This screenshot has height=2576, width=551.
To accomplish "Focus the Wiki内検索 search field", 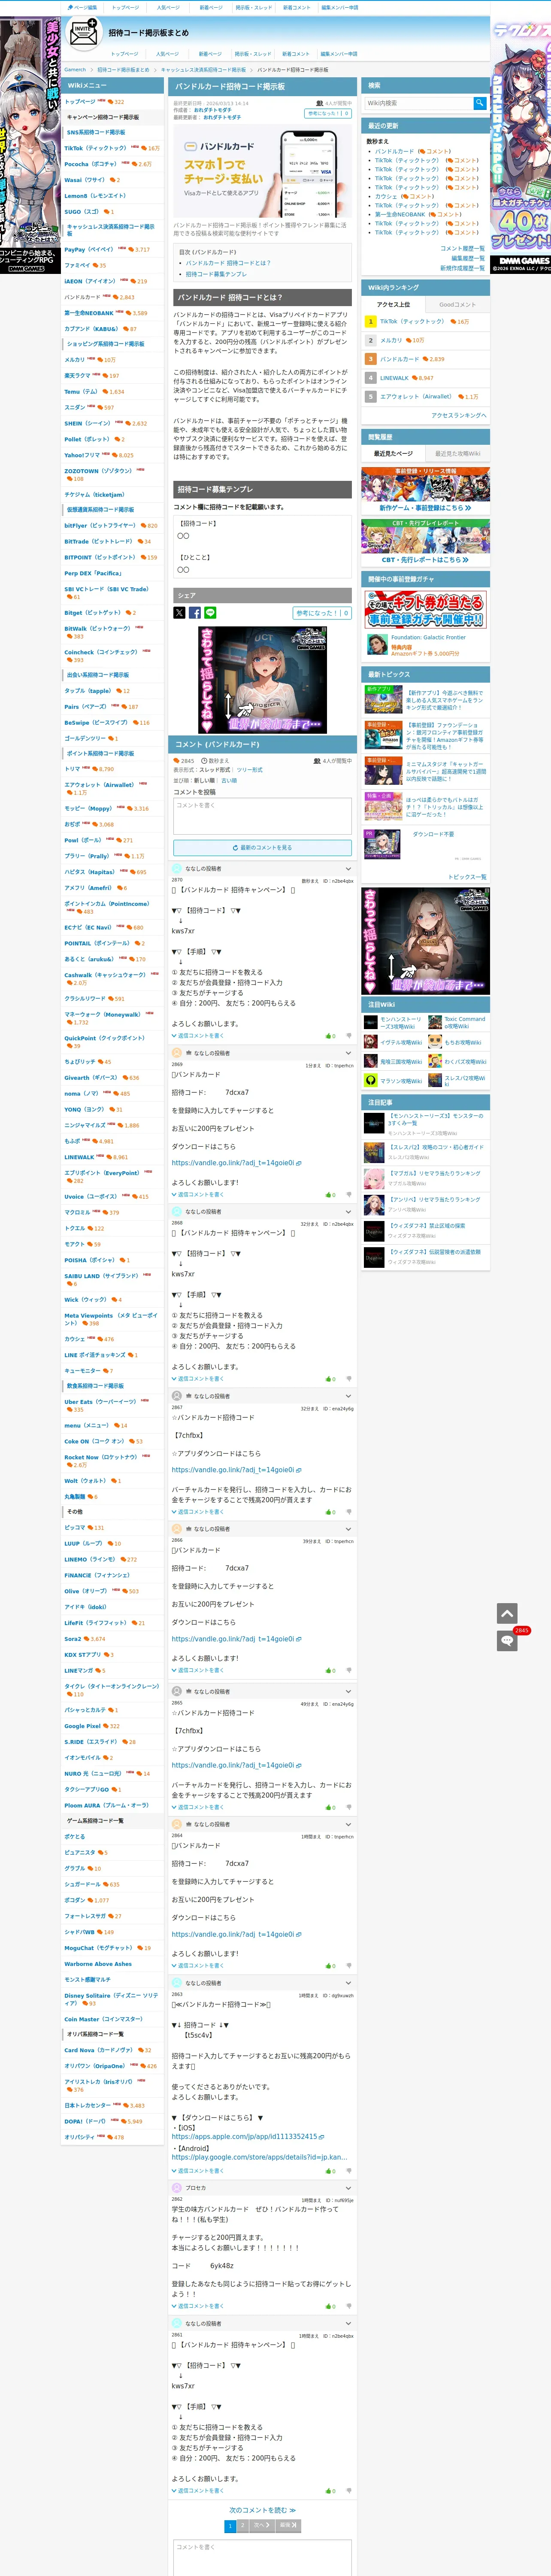I will coord(418,103).
